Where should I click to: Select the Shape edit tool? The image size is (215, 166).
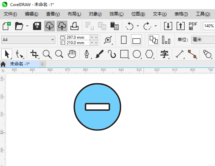(x=20, y=54)
